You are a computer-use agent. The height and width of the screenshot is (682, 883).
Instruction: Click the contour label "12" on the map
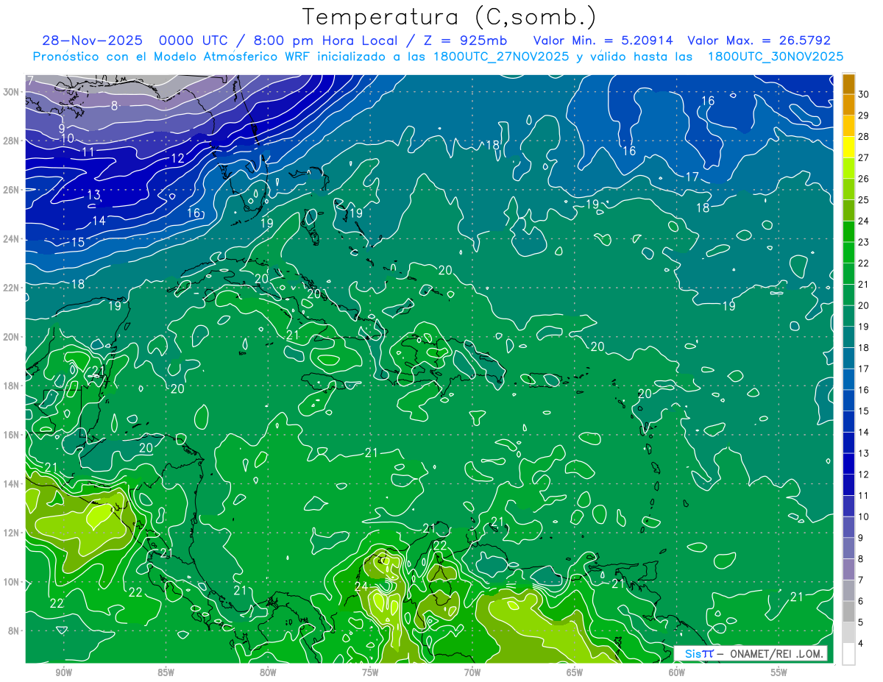pyautogui.click(x=177, y=158)
